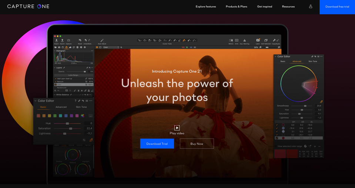Pick color with the orange picker in Basic editor
The image size is (355, 188).
tap(91, 140)
